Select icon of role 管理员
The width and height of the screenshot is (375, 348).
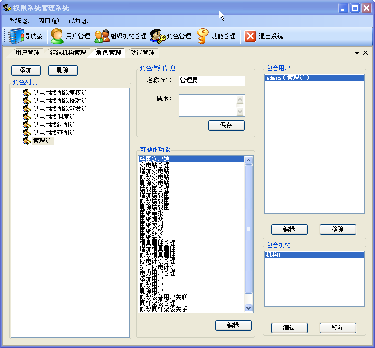tap(27, 141)
